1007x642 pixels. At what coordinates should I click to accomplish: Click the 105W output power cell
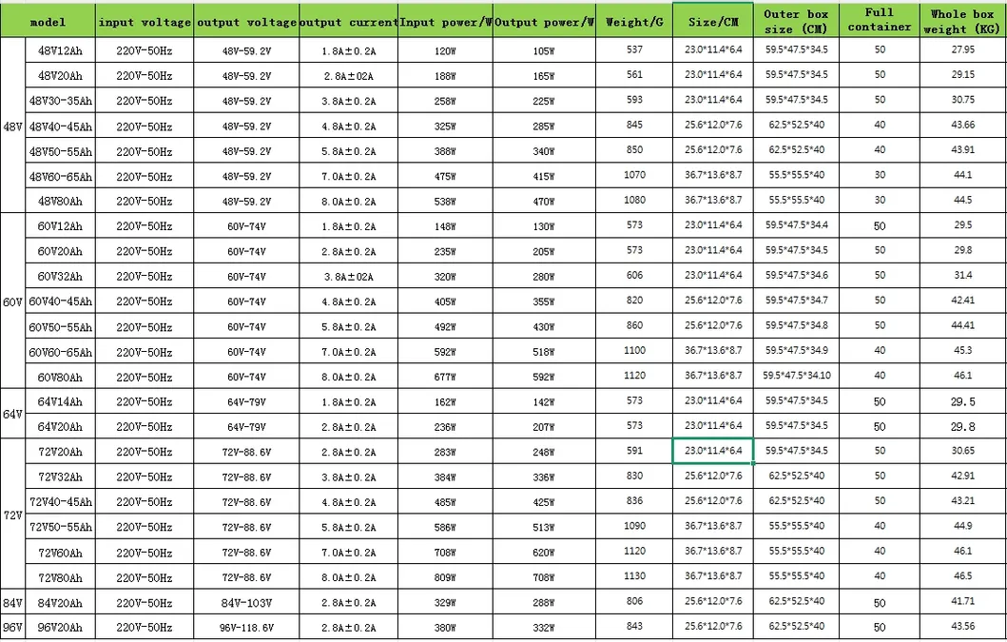(x=544, y=49)
